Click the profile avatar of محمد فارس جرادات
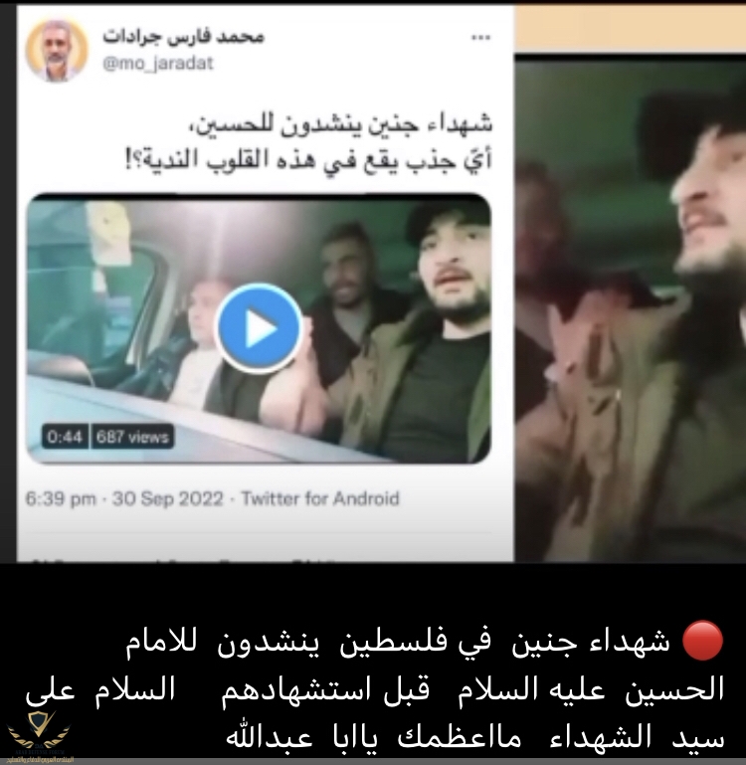 pos(57,51)
